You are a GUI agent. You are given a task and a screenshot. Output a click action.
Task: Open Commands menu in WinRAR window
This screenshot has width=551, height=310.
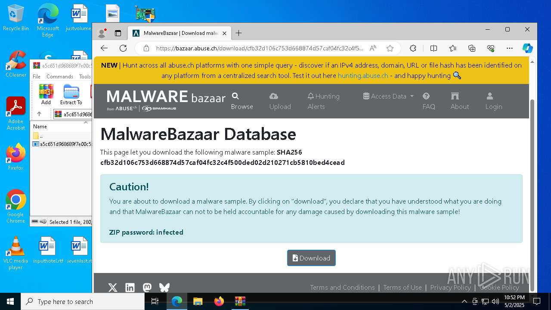tap(60, 77)
